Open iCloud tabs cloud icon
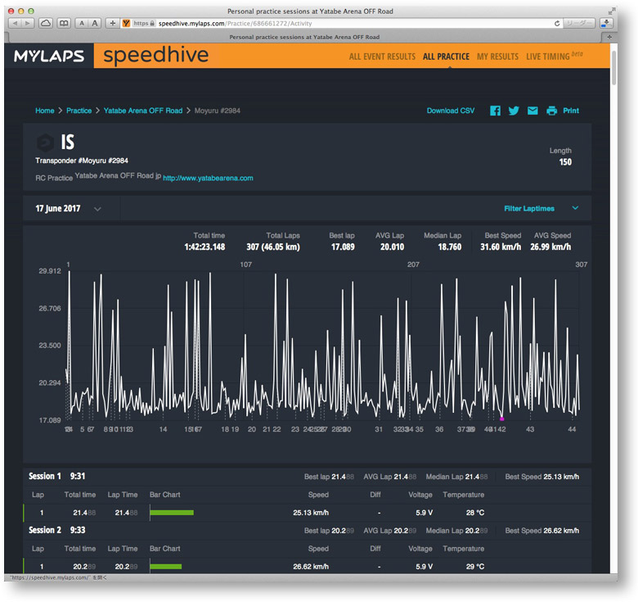This screenshot has width=638, height=602. (46, 23)
